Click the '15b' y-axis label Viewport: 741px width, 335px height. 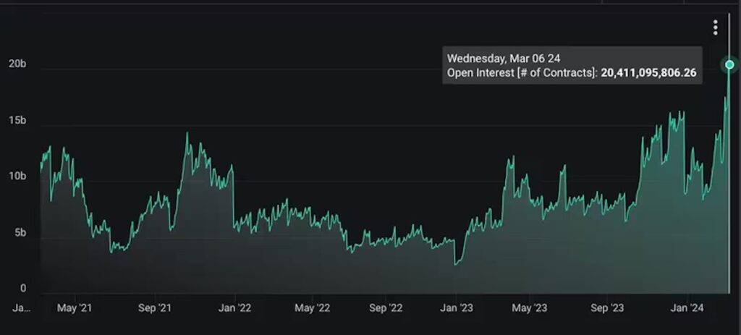coord(17,121)
